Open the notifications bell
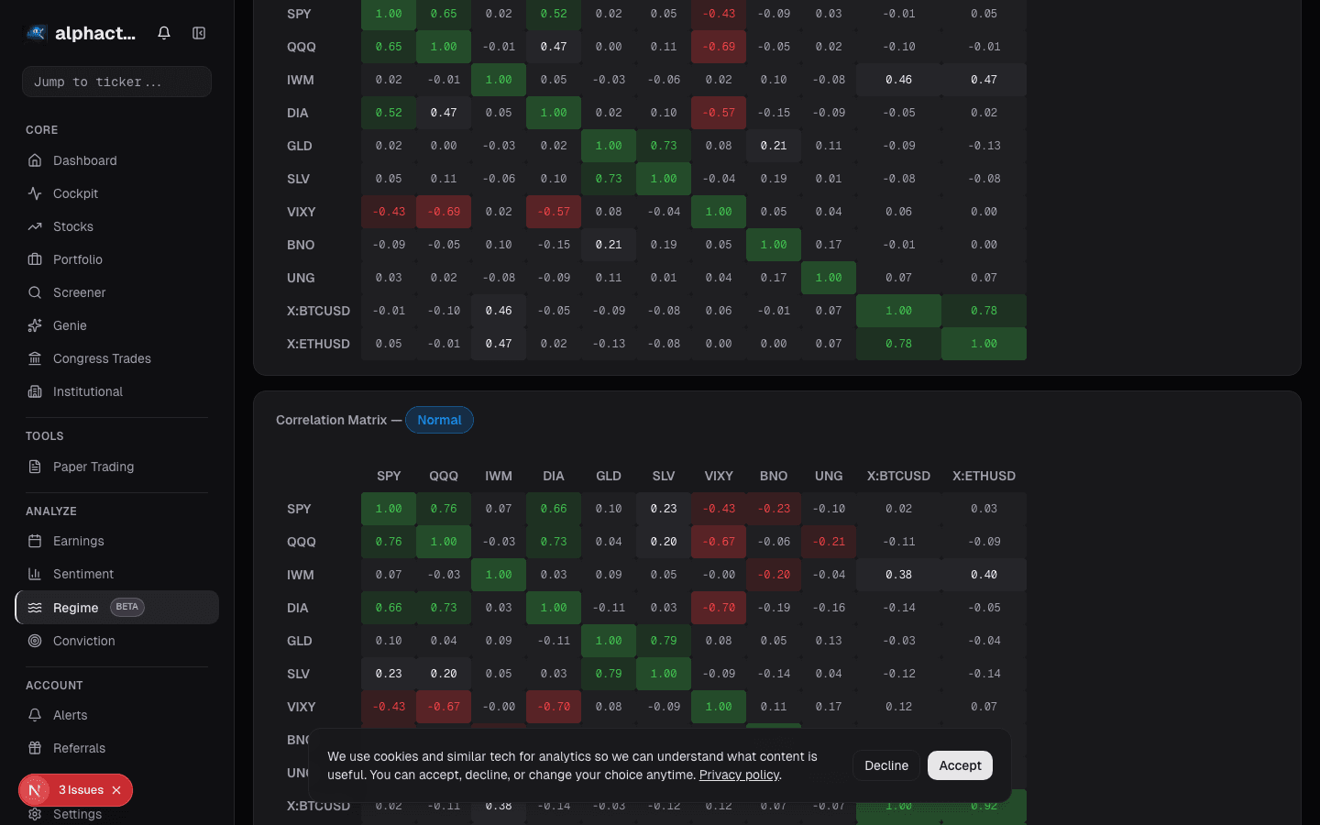 click(x=164, y=32)
